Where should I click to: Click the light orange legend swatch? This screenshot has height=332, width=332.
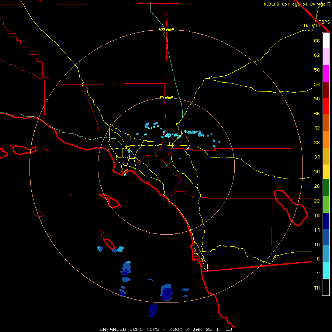(x=326, y=139)
